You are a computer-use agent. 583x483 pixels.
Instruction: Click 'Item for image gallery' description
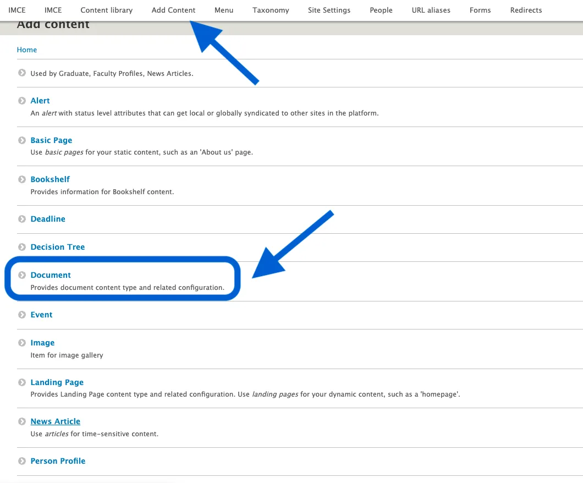pos(67,355)
